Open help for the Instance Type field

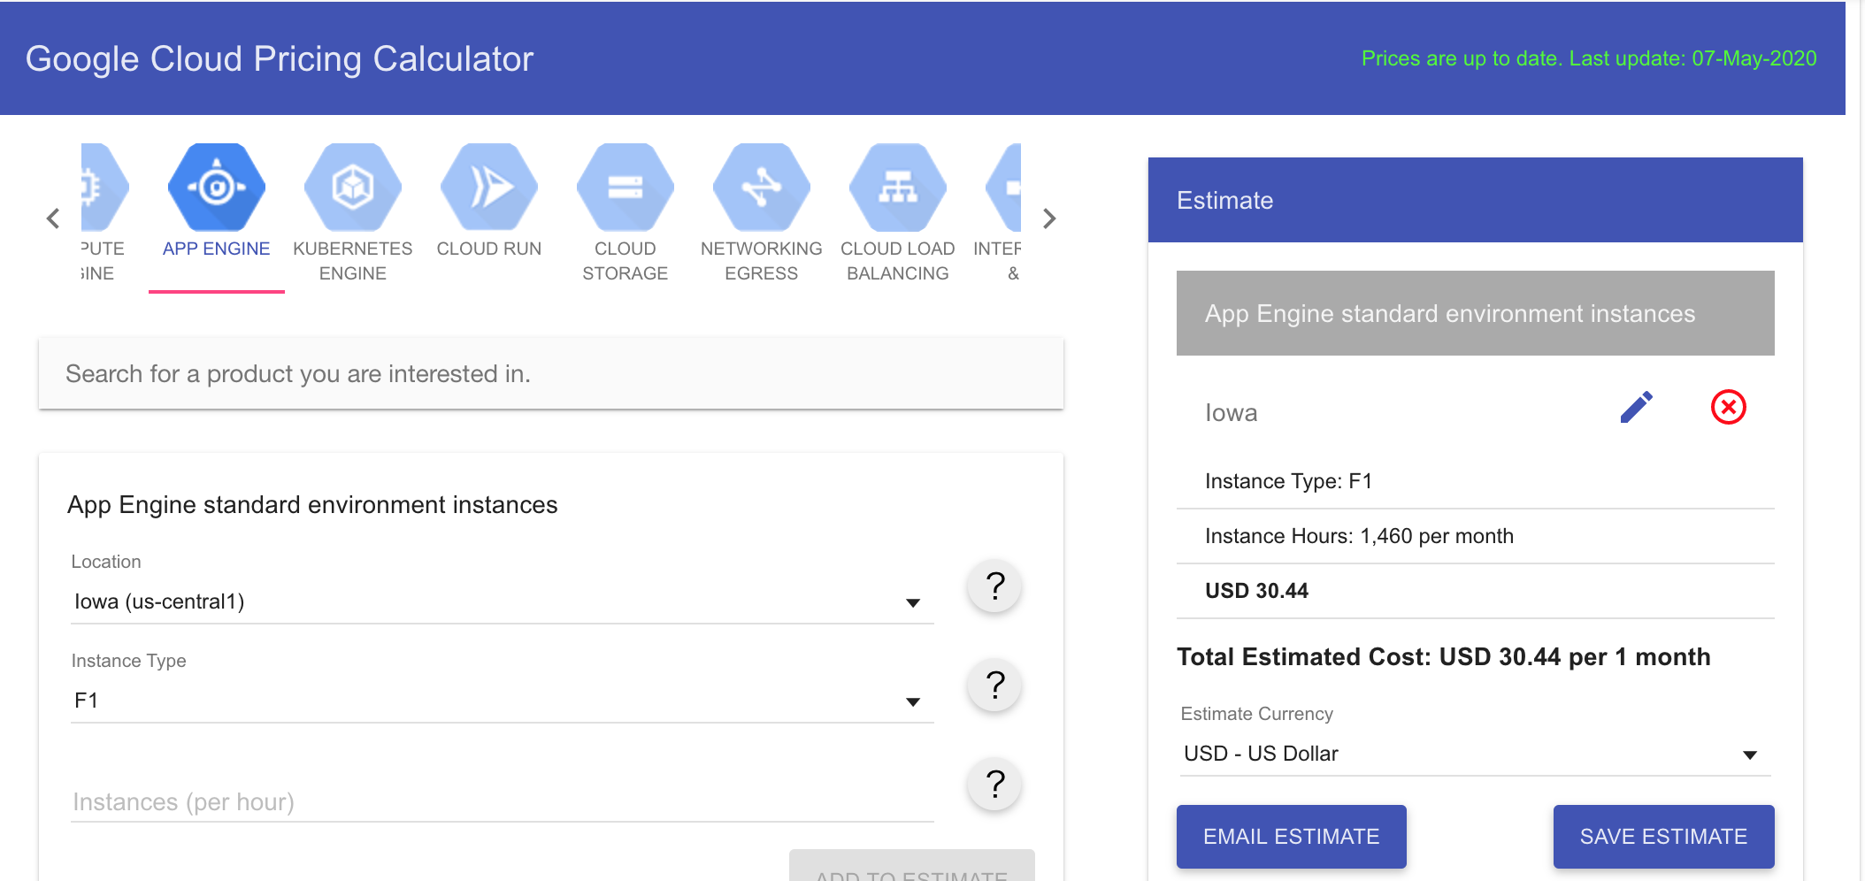coord(995,686)
